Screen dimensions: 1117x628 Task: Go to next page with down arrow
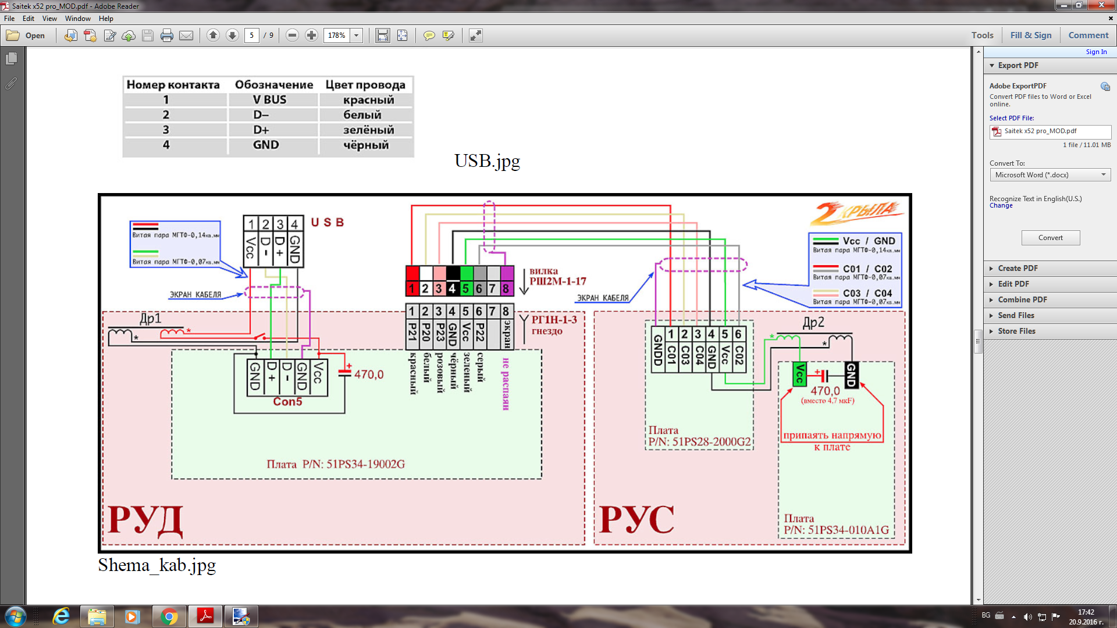232,35
